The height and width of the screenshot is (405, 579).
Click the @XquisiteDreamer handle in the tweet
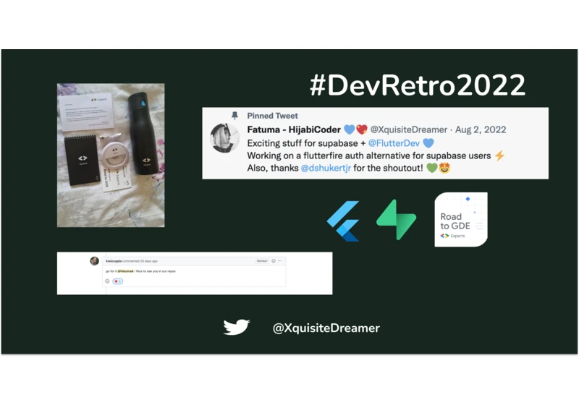tap(409, 130)
